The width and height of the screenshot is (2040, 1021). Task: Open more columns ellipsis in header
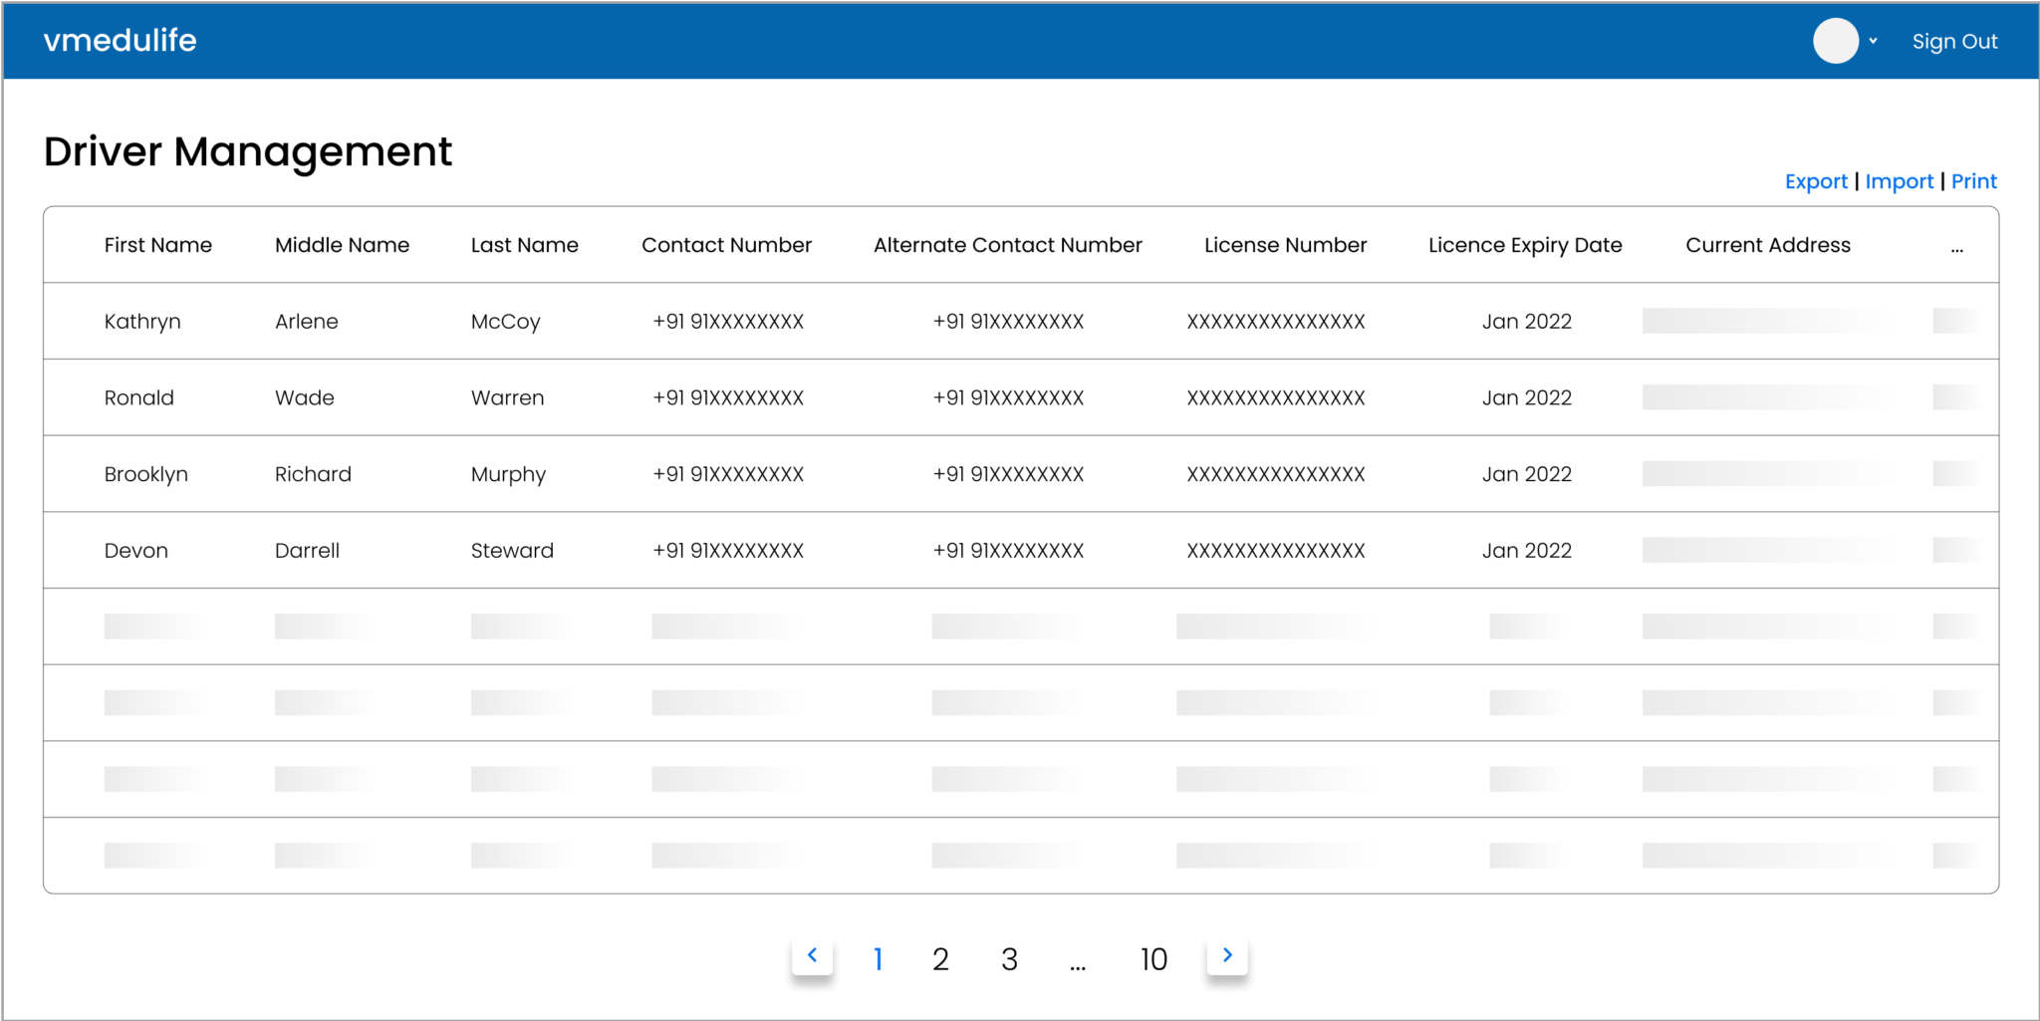pos(1957,249)
